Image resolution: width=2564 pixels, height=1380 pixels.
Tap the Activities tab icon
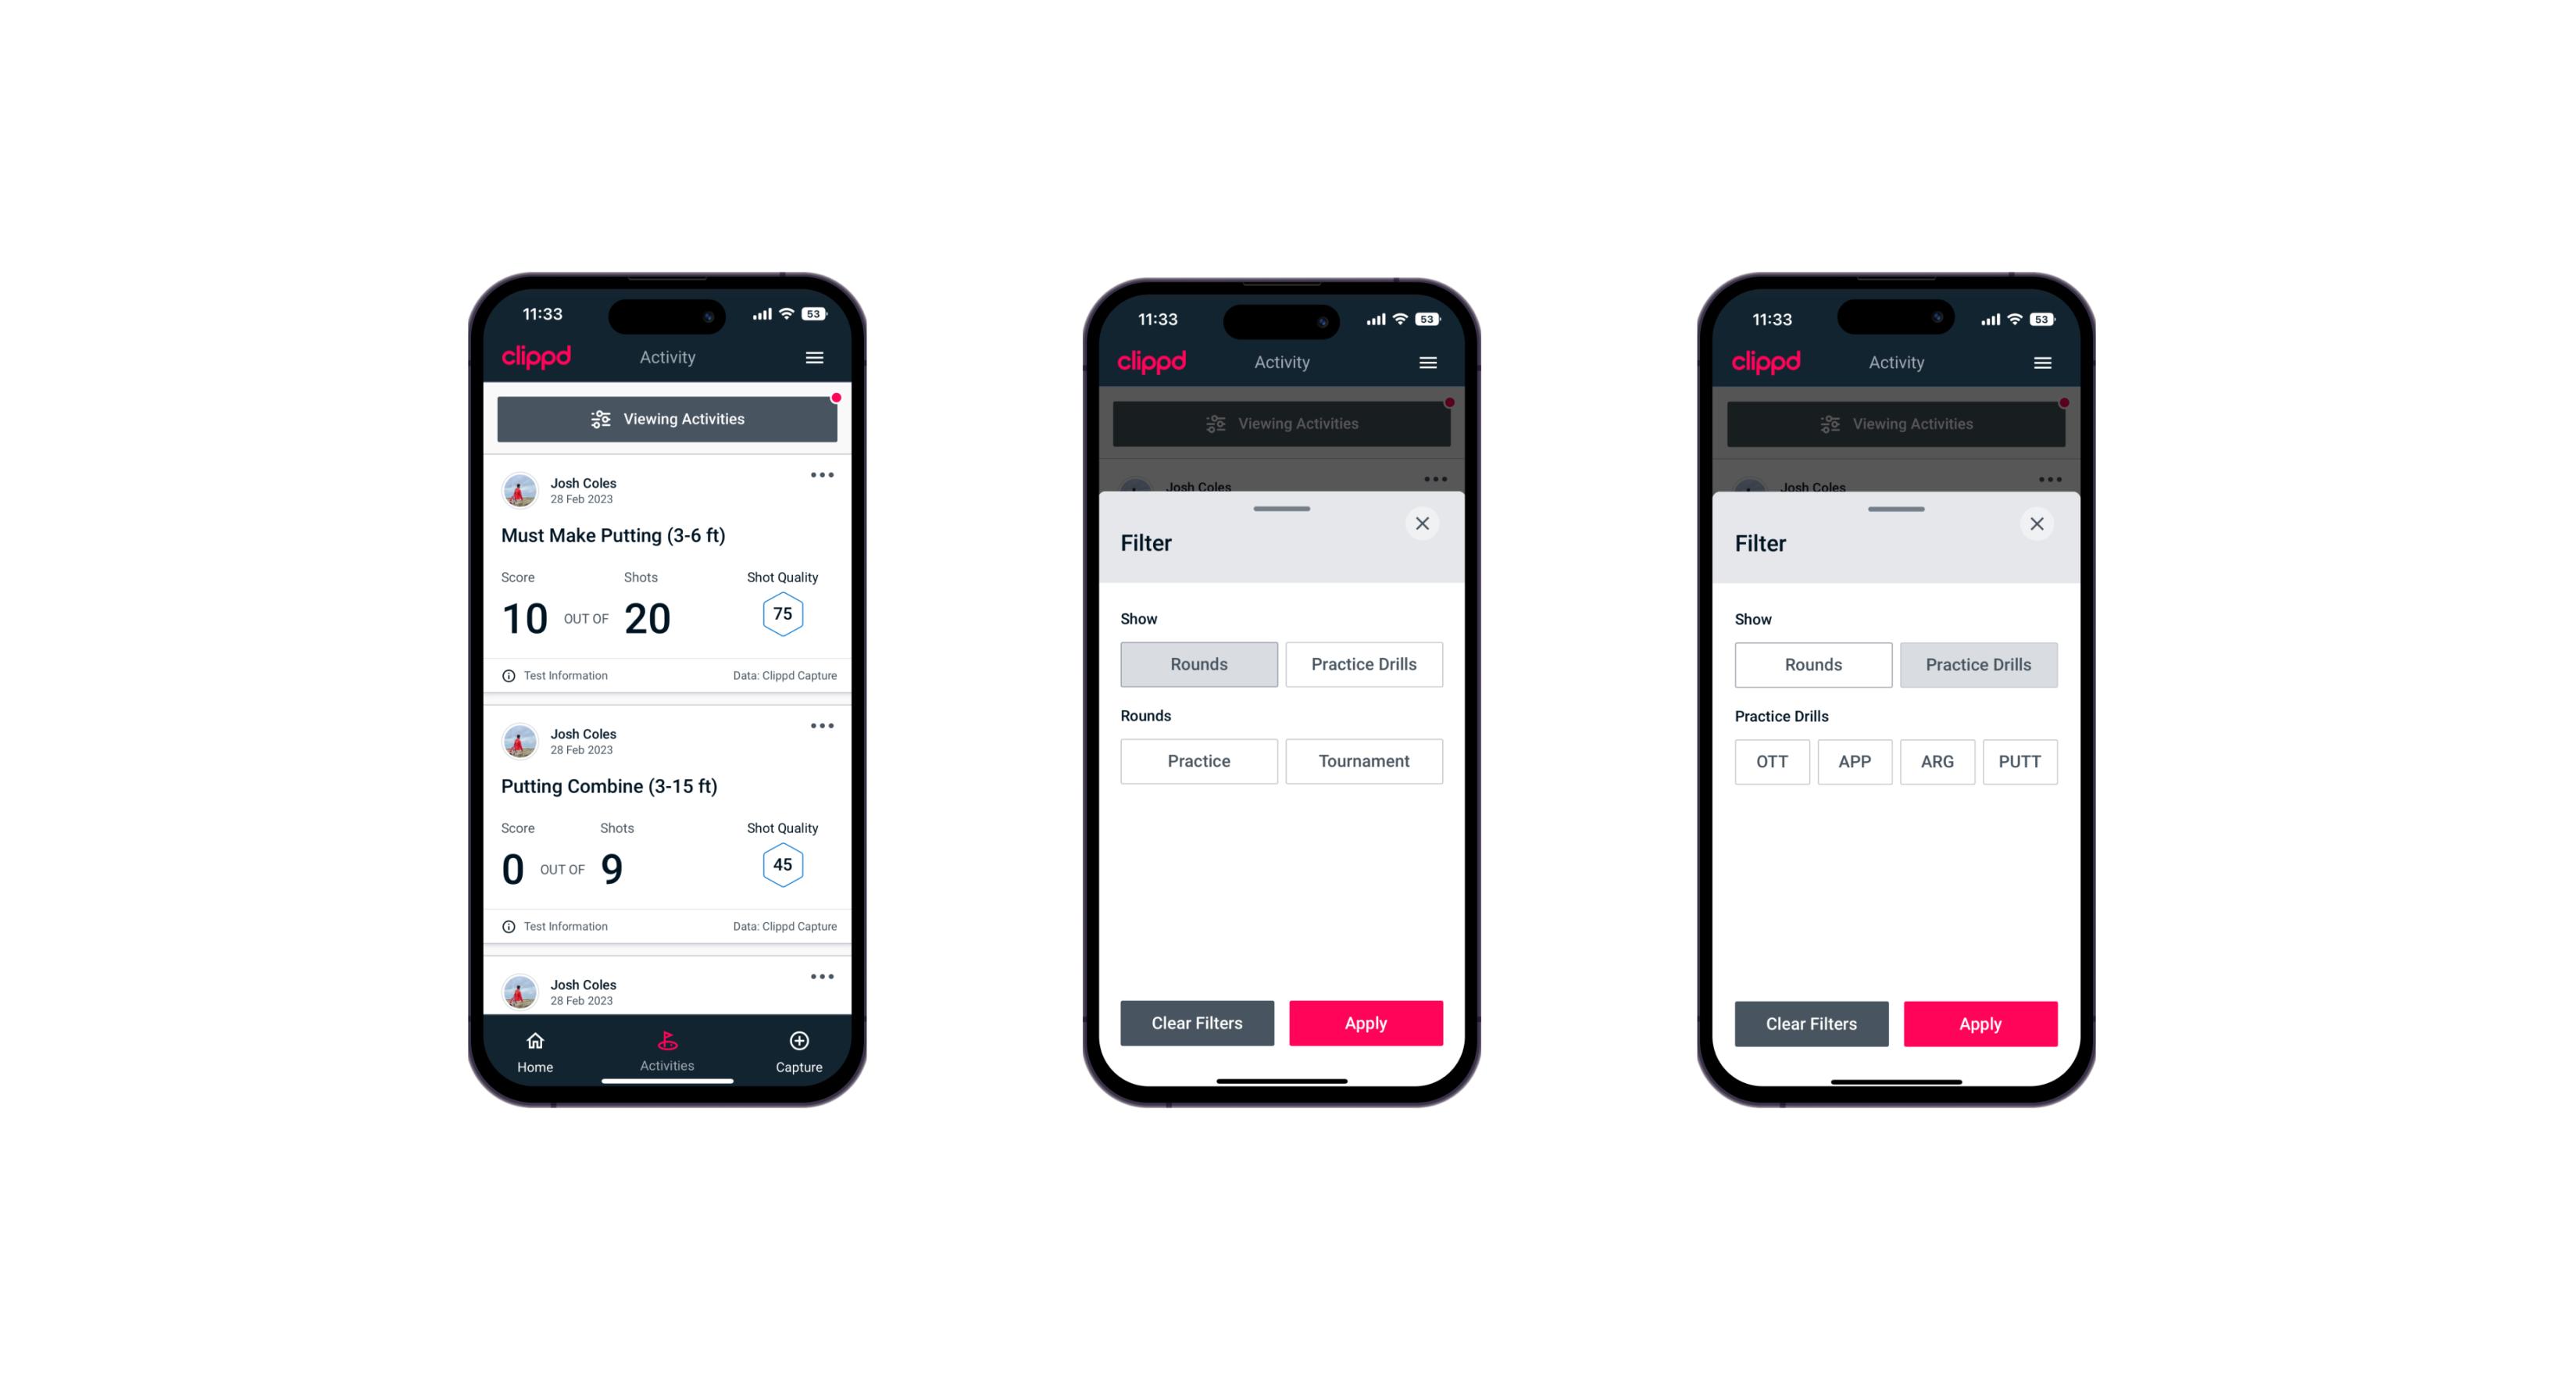(x=670, y=1040)
